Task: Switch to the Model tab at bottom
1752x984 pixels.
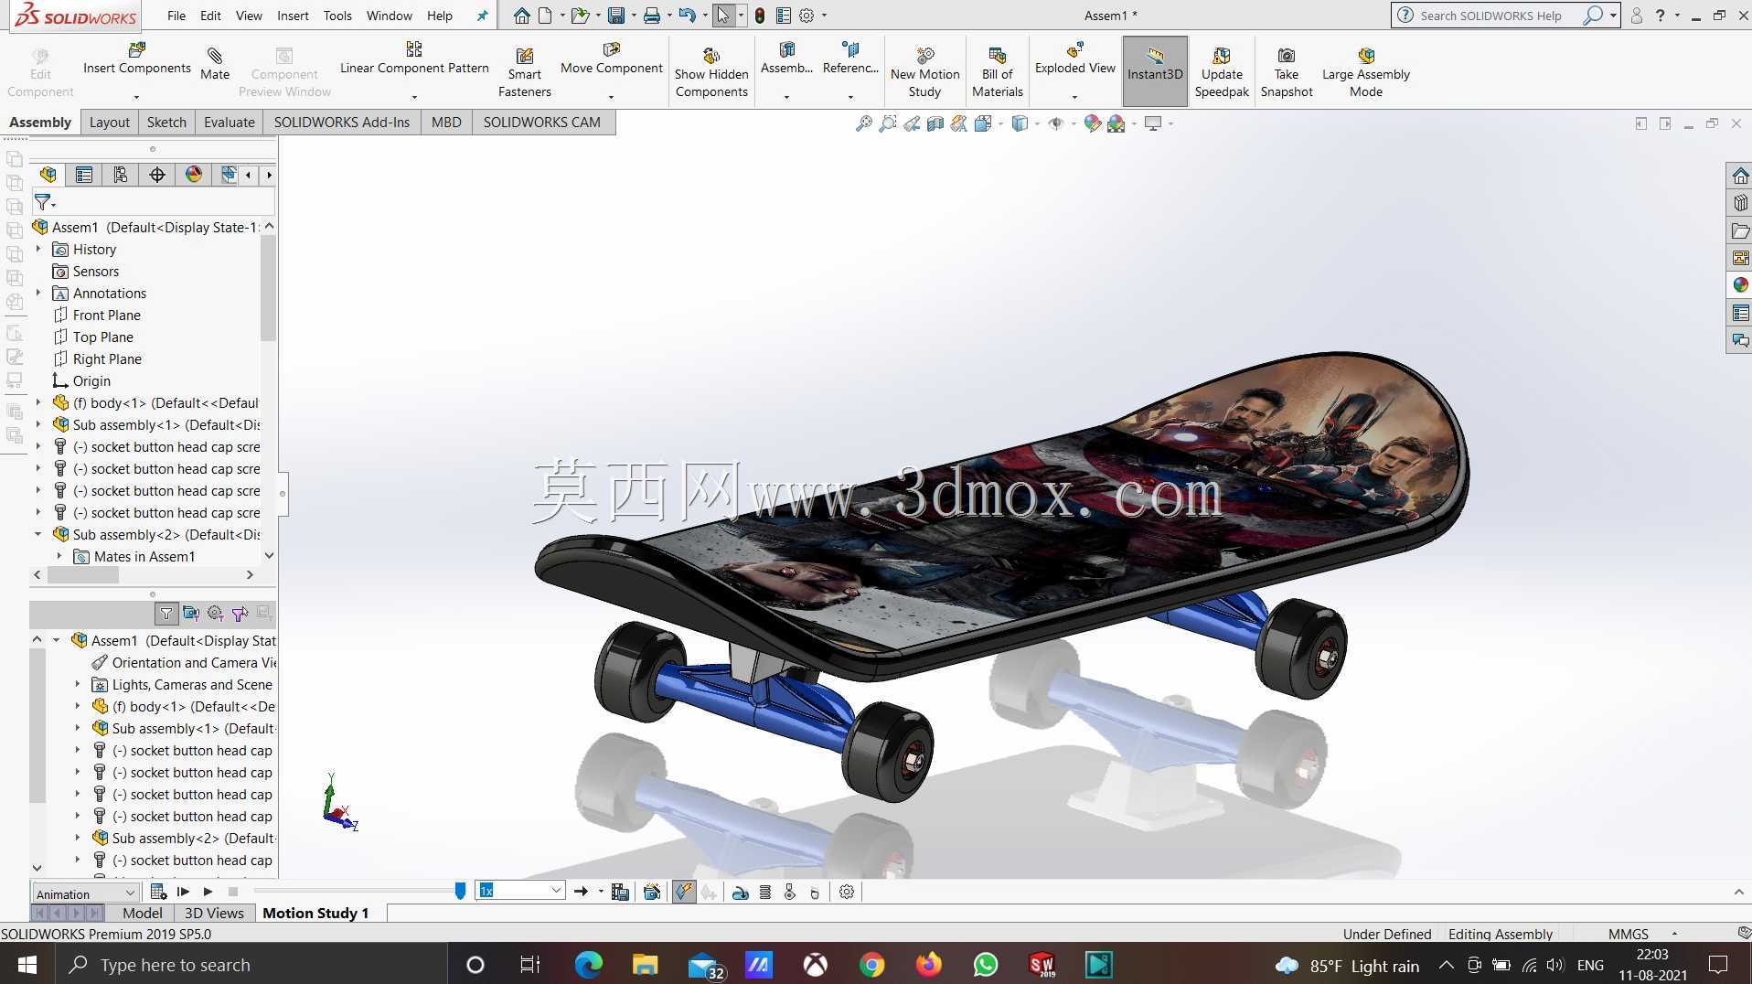Action: pos(143,913)
